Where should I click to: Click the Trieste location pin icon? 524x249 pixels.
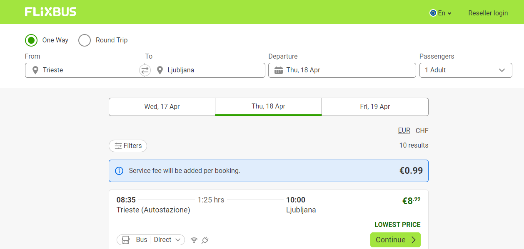click(35, 70)
